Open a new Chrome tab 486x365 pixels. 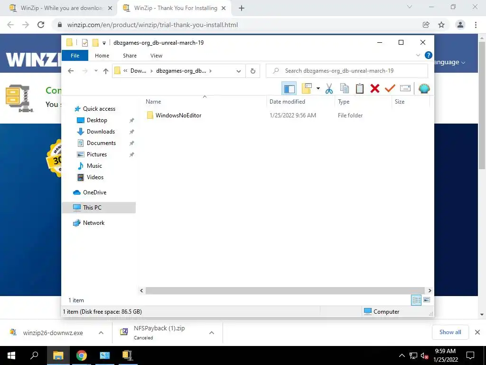(242, 9)
